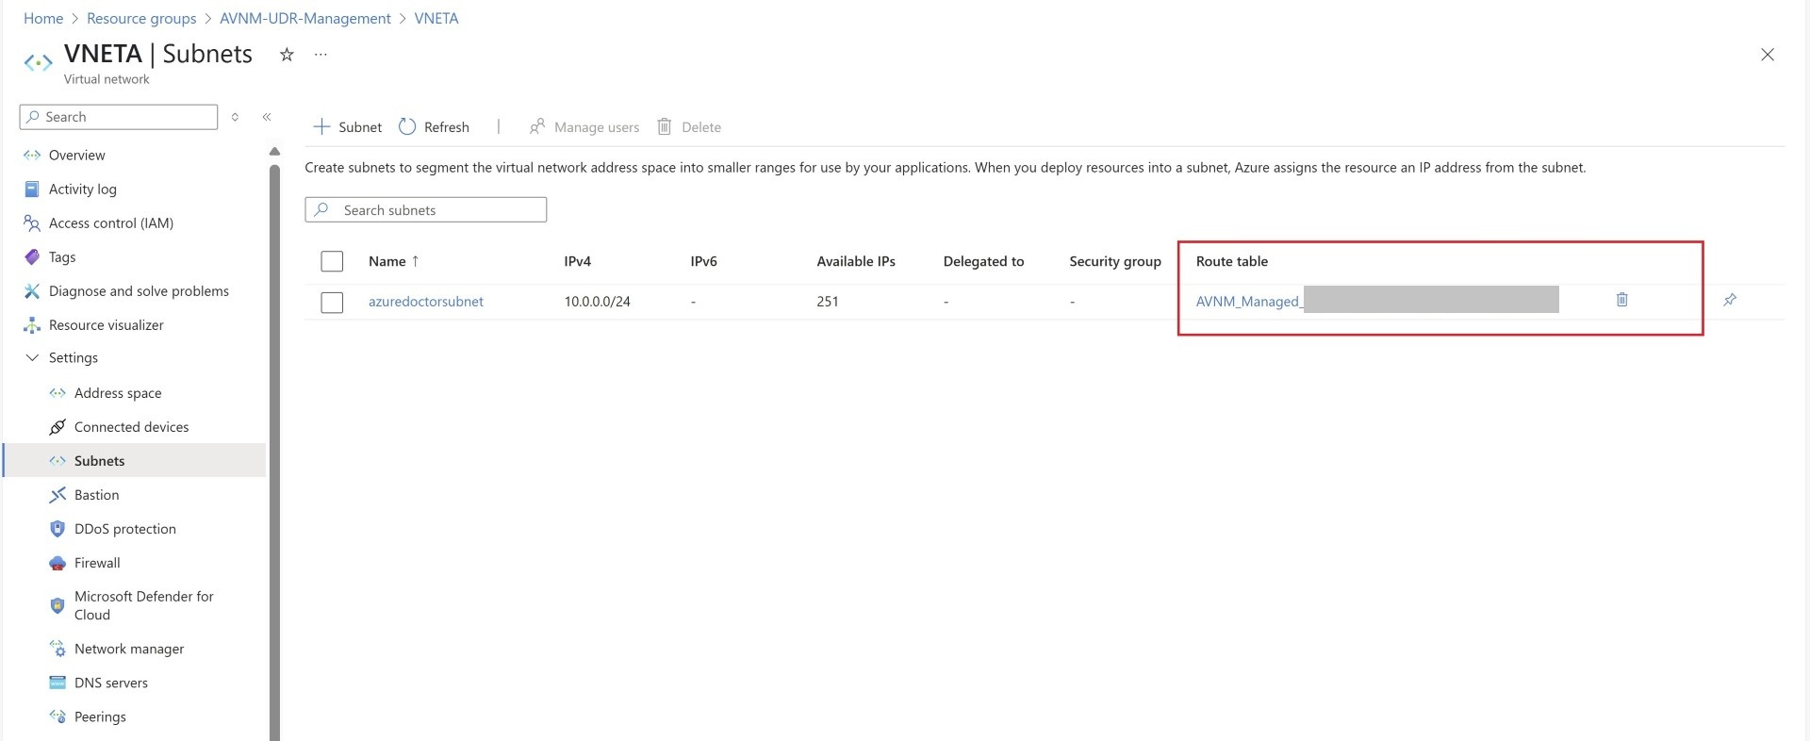The width and height of the screenshot is (1810, 741).
Task: Open DNS servers settings
Action: click(111, 683)
